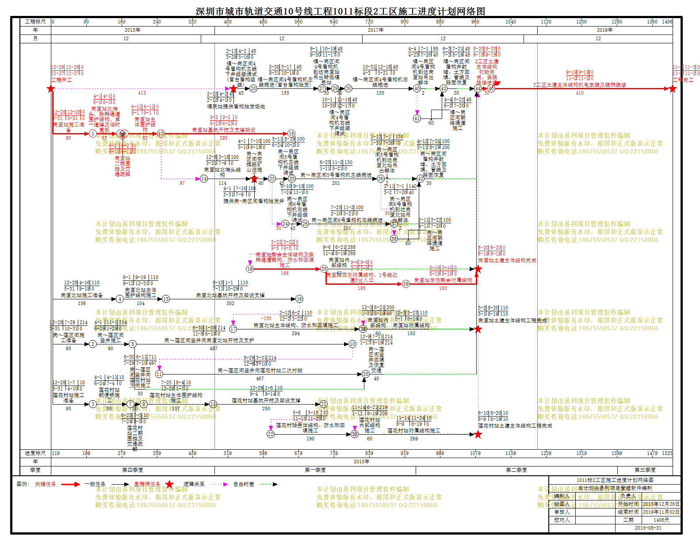Screen dimensions: 700x535
Task: Select node circle 10
Action: pos(352,344)
